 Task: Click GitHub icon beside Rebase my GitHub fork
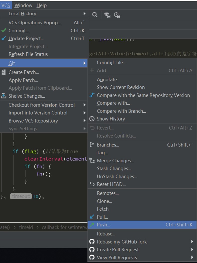coord(92,241)
